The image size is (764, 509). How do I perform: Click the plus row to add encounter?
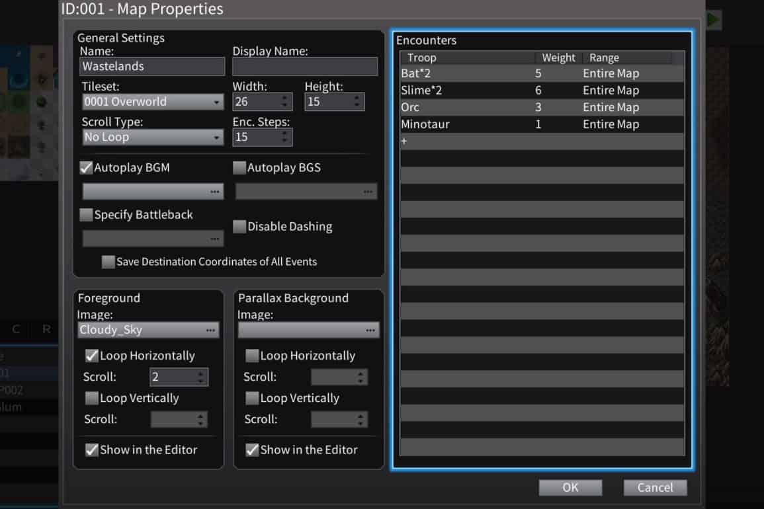coord(404,141)
